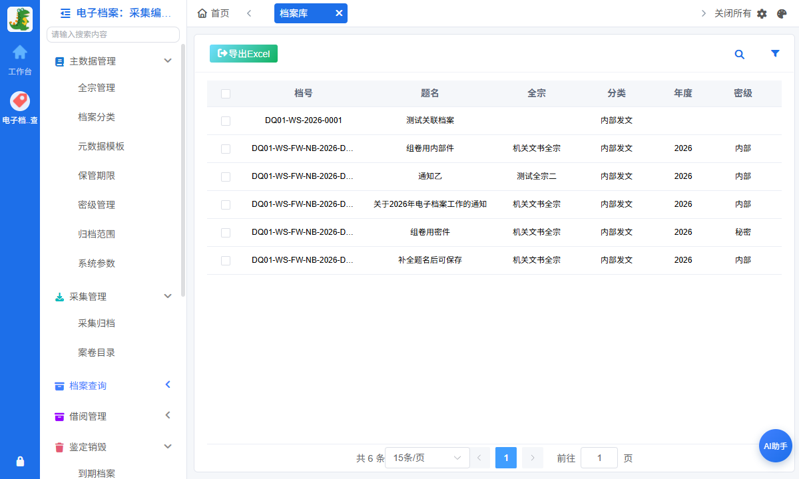Collapse the 主数据管理 section chevron
The height and width of the screenshot is (479, 799).
168,61
